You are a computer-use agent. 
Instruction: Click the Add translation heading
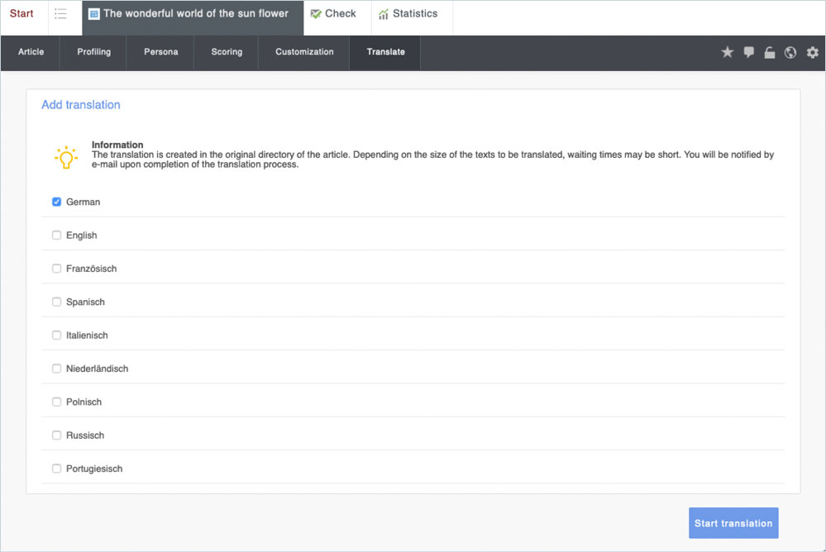click(x=80, y=105)
